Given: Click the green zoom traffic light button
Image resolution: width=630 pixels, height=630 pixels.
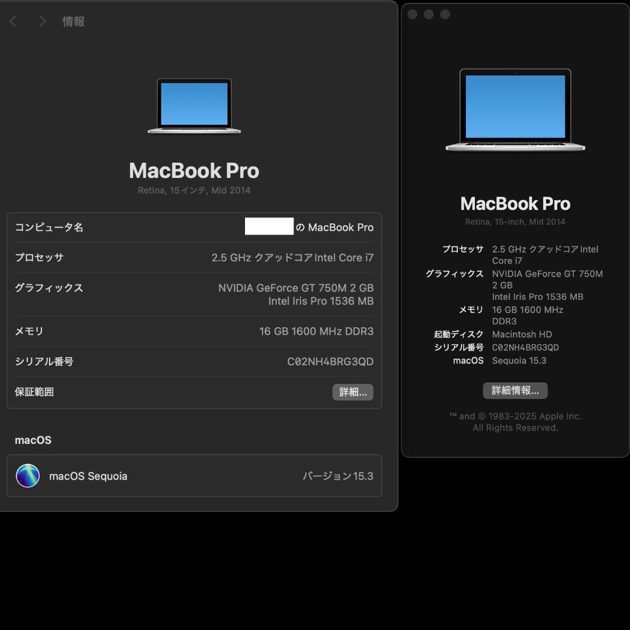Looking at the screenshot, I should [x=446, y=14].
